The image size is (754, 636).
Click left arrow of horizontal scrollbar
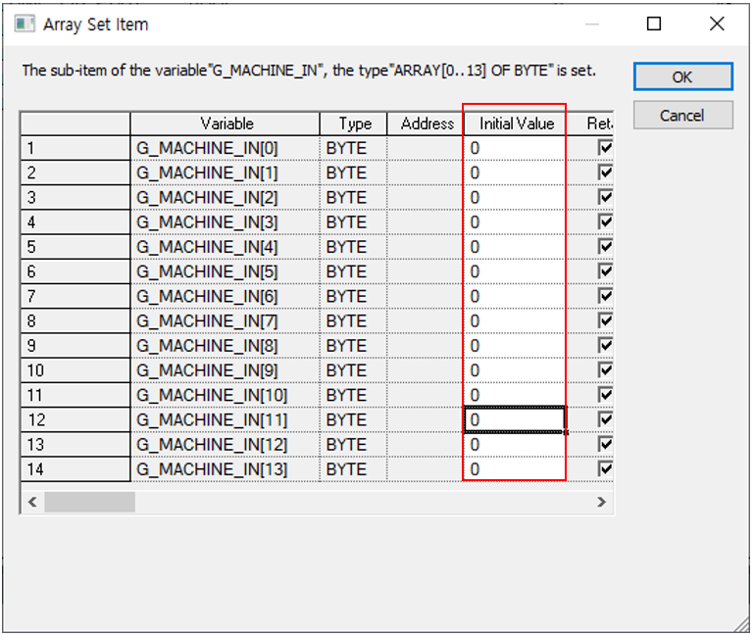pyautogui.click(x=31, y=502)
